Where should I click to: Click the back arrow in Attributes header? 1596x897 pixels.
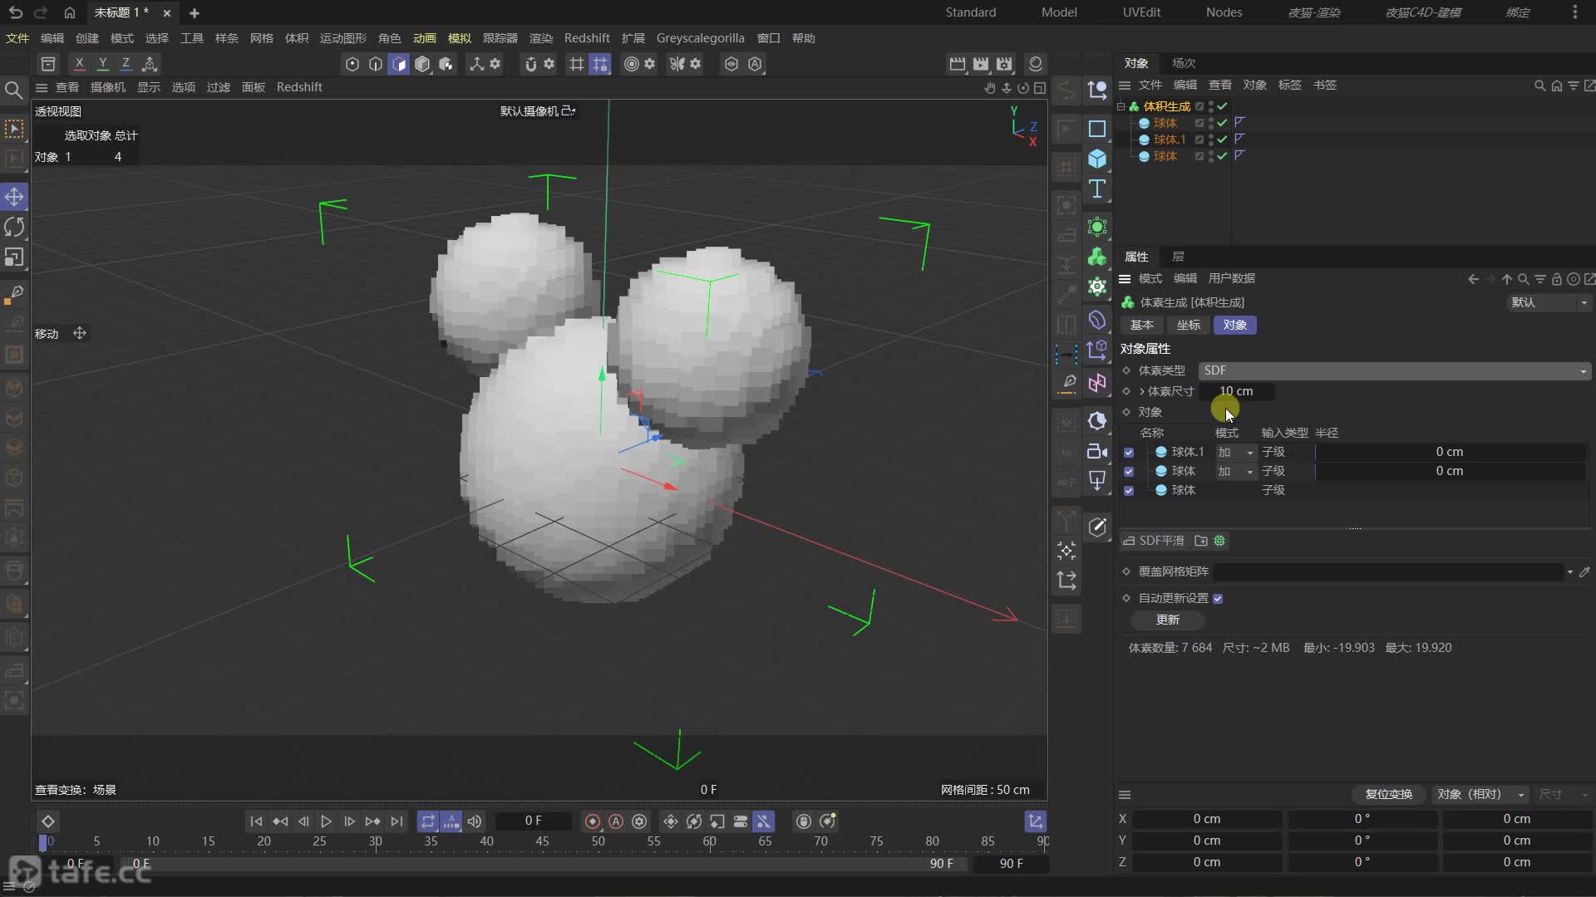[1473, 279]
